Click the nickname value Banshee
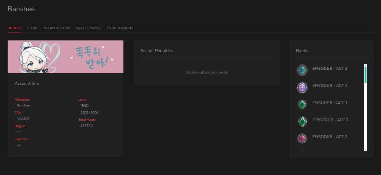 pos(23,106)
